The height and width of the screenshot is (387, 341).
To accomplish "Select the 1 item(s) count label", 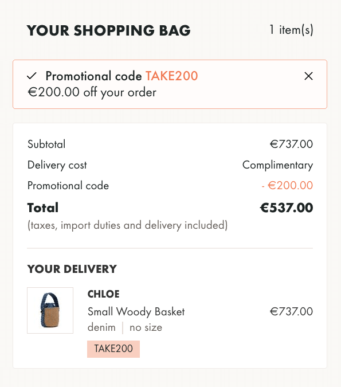I will tap(291, 30).
